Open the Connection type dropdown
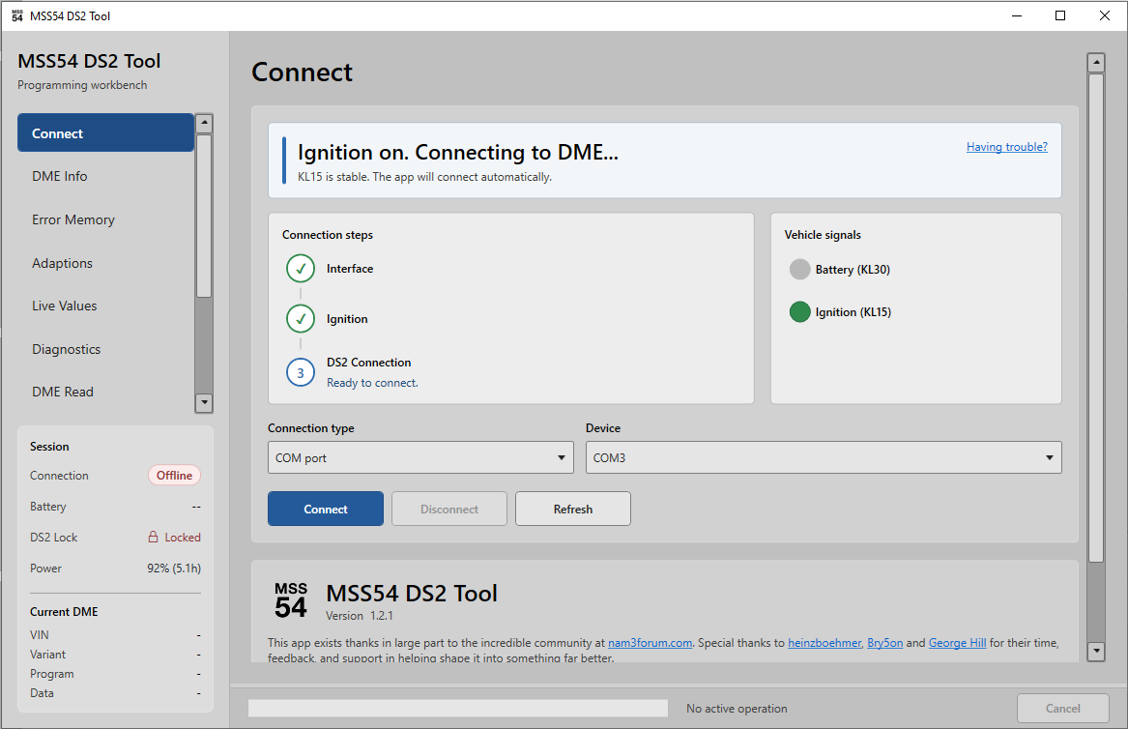 point(420,457)
